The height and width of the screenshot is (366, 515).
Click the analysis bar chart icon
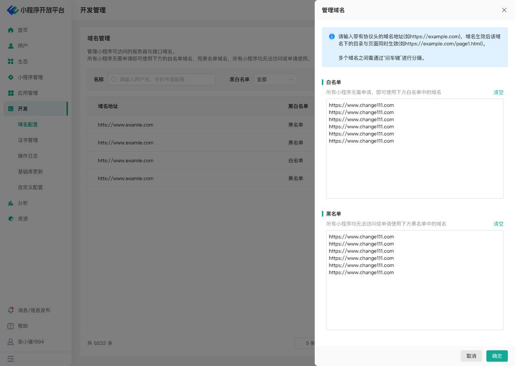tap(11, 203)
